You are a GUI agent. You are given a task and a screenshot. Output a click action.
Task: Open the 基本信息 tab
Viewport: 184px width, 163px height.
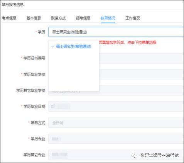[34, 18]
